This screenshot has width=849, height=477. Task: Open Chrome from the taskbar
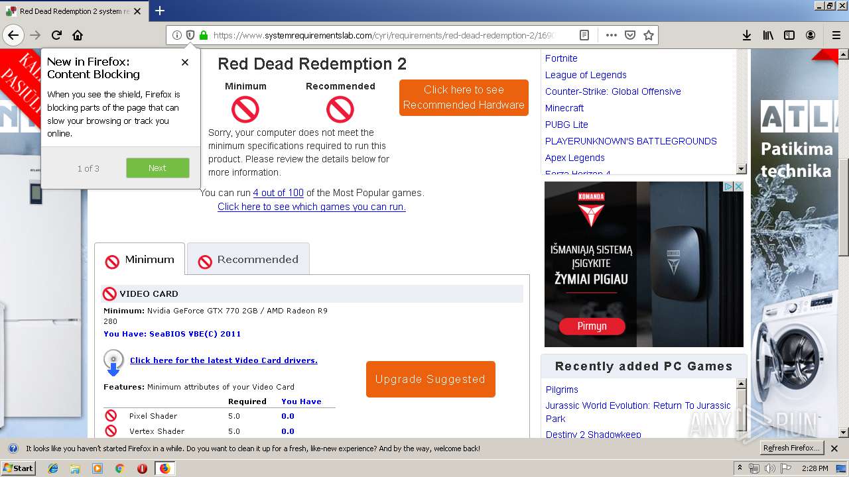pyautogui.click(x=119, y=468)
